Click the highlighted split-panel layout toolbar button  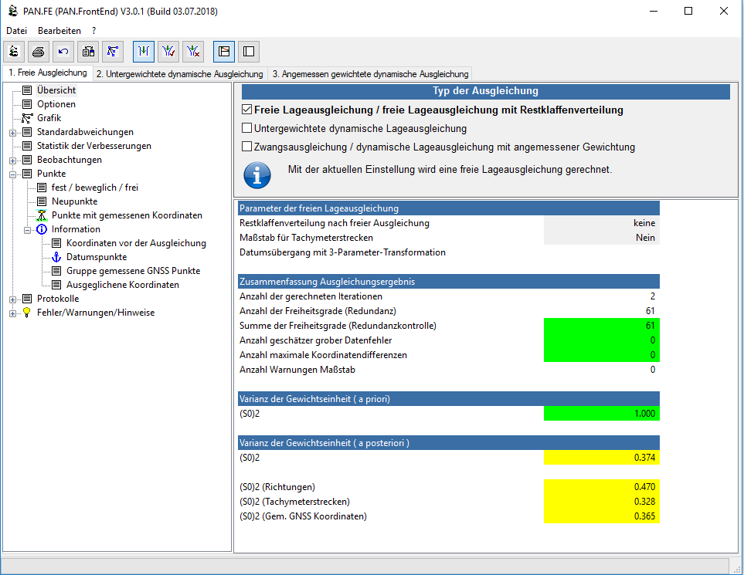pos(224,51)
